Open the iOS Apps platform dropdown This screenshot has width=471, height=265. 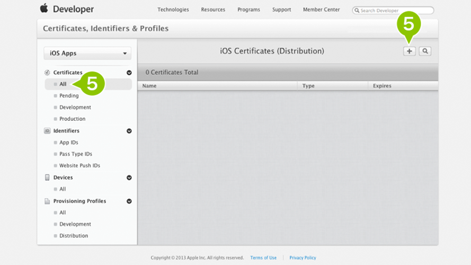[x=87, y=53]
